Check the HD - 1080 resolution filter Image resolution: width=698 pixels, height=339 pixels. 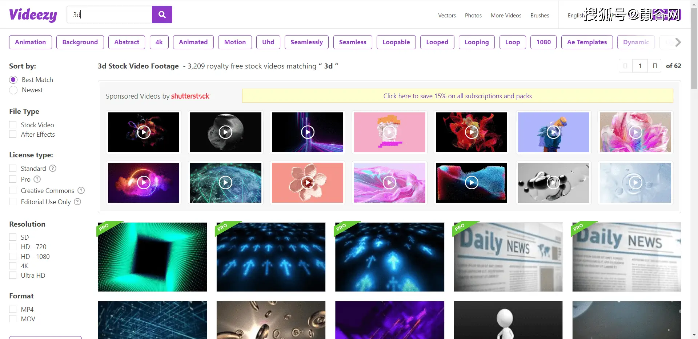point(13,256)
